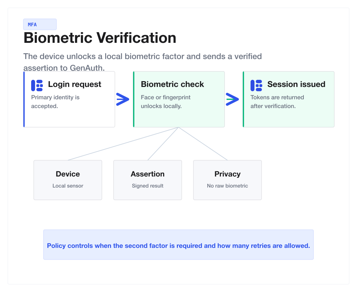357x292 pixels.
Task: Click arrow between Login request and Biometric check
Action: pyautogui.click(x=123, y=99)
